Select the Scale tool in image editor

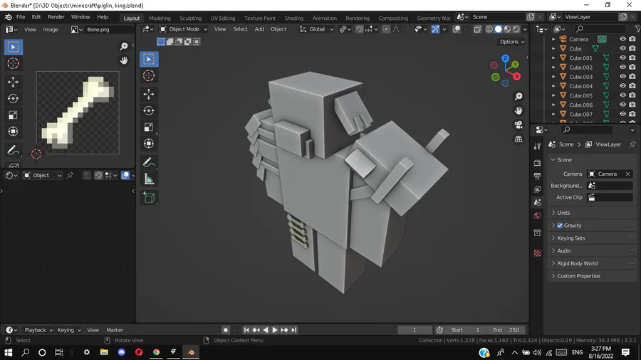pos(13,115)
